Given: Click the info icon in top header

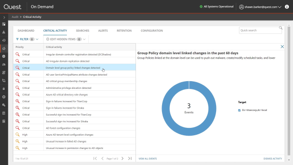Looking at the screenshot, I should pos(287,7).
